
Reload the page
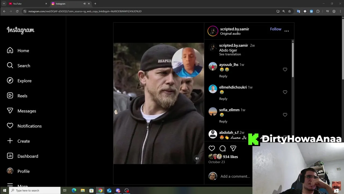tap(17, 11)
